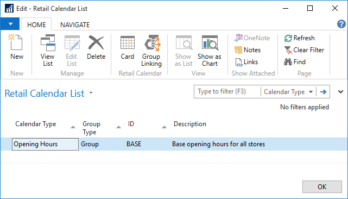Focus the Type to filter box
Viewport: 348px width, 199px height.
227,91
